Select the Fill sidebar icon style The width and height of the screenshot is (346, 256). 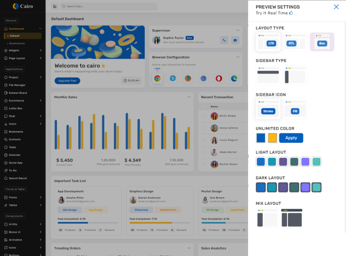(295, 111)
